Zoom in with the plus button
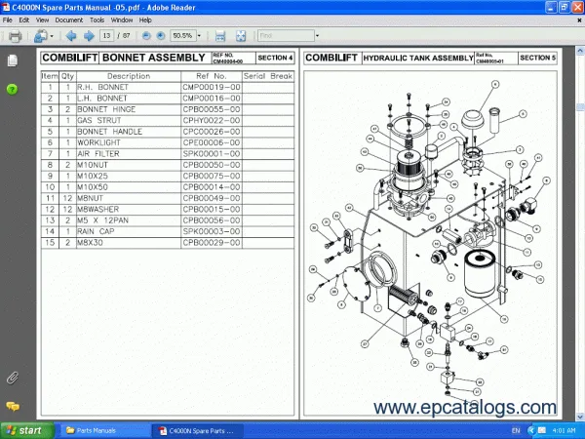 pyautogui.click(x=161, y=36)
